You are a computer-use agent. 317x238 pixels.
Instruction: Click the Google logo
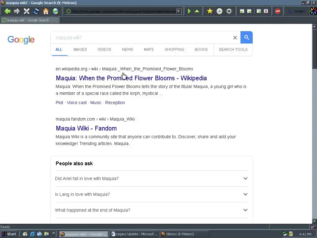pos(21,40)
